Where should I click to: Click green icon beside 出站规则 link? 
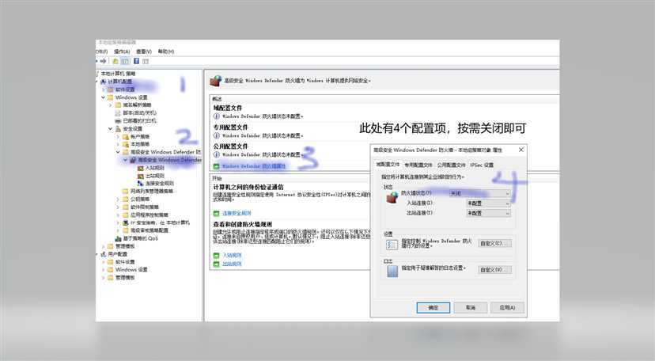click(x=216, y=264)
